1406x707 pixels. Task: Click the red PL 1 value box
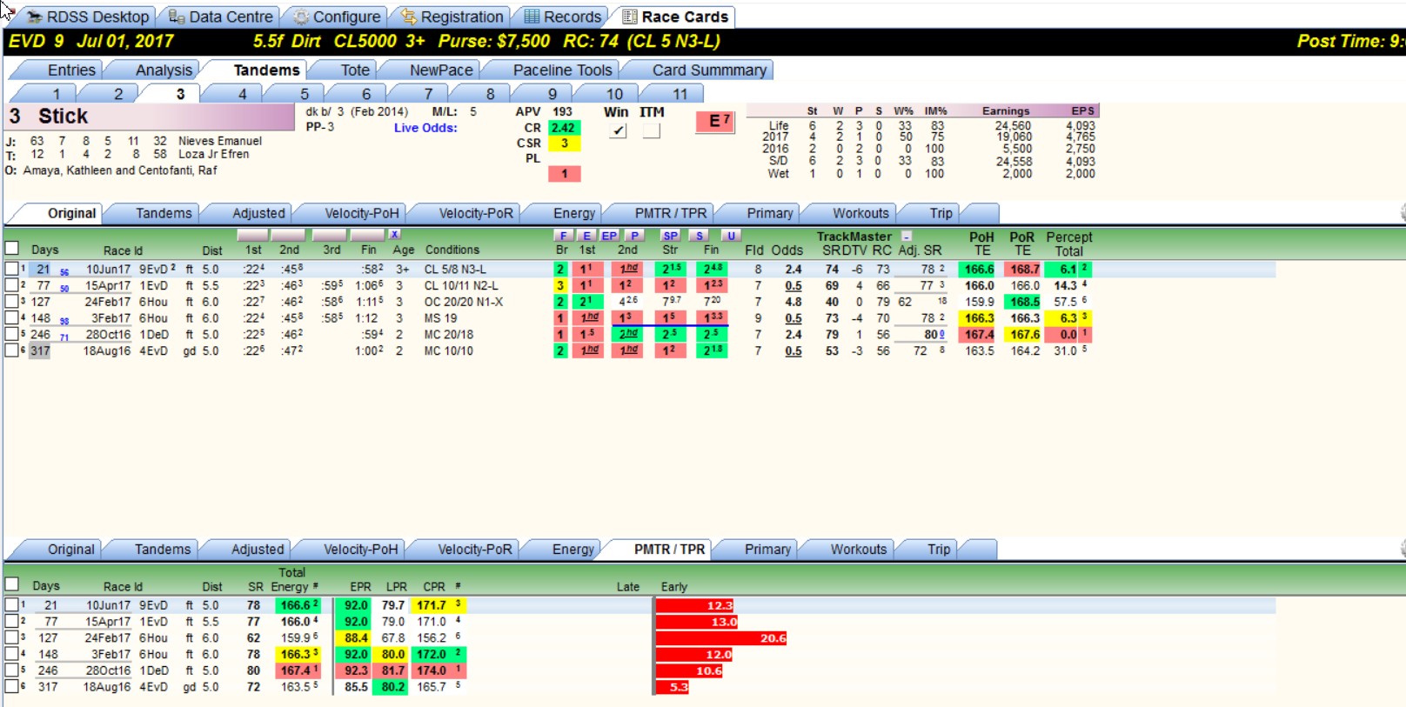point(564,174)
